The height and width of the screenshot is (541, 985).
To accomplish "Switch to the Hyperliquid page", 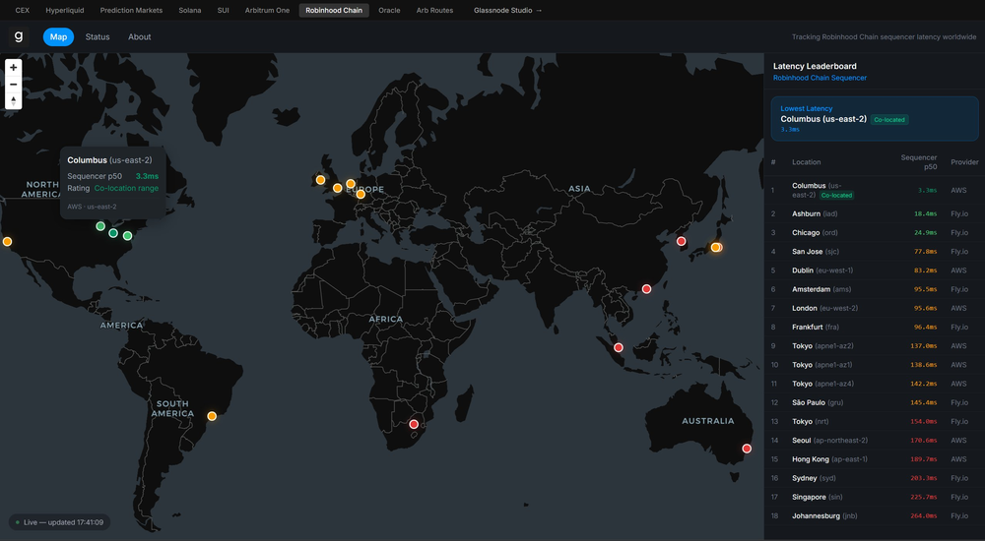I will [x=65, y=10].
